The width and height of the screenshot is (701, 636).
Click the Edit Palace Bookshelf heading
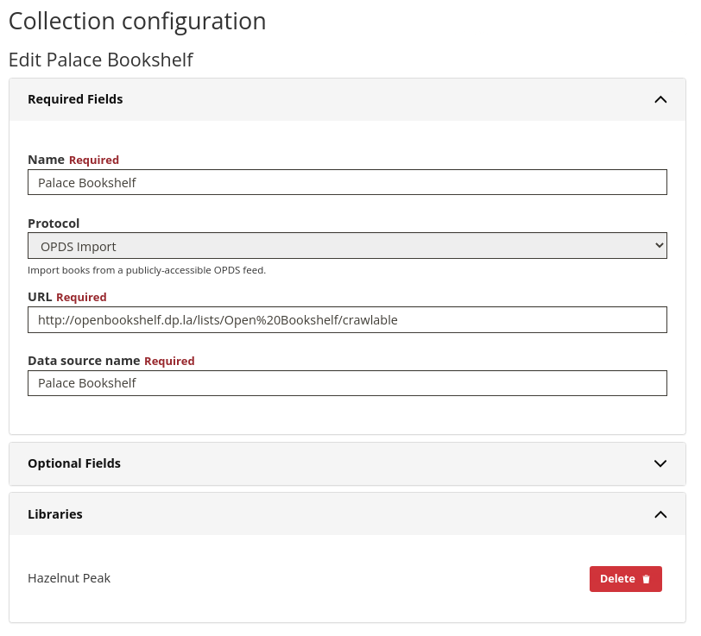pos(101,60)
